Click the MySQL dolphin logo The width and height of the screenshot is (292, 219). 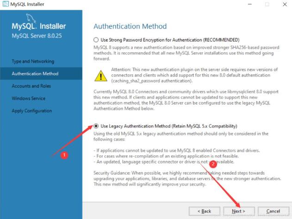[31, 18]
